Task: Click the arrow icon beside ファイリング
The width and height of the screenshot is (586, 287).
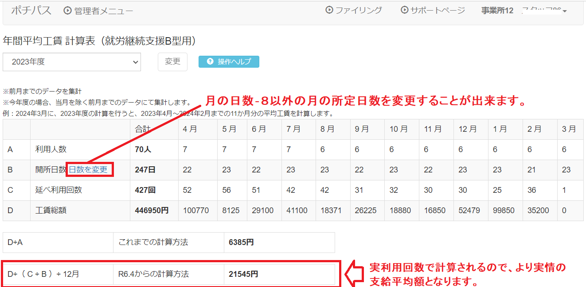Action: pyautogui.click(x=329, y=10)
